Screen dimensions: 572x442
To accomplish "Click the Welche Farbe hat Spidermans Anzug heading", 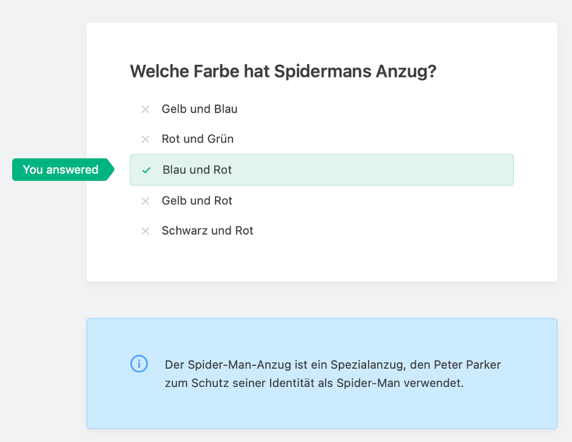I will coord(283,71).
